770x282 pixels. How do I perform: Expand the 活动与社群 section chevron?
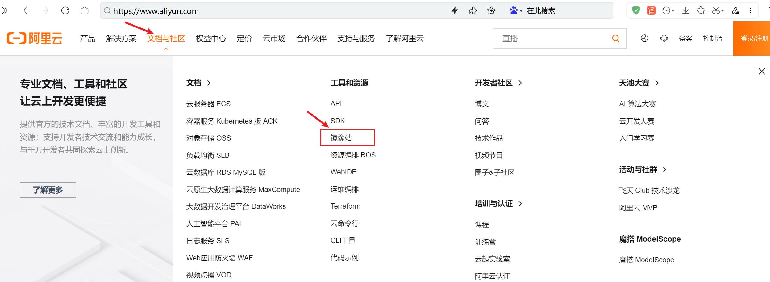pos(665,170)
